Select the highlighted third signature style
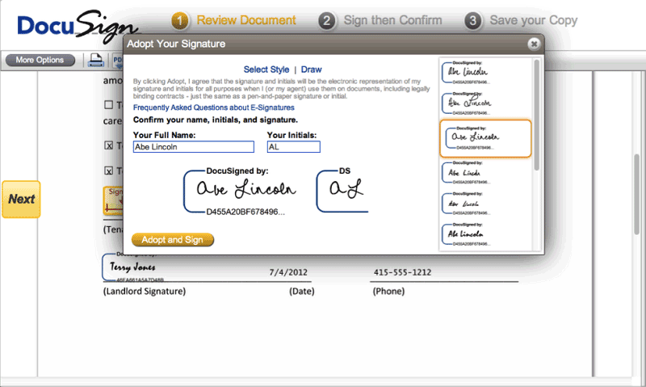 coord(486,138)
